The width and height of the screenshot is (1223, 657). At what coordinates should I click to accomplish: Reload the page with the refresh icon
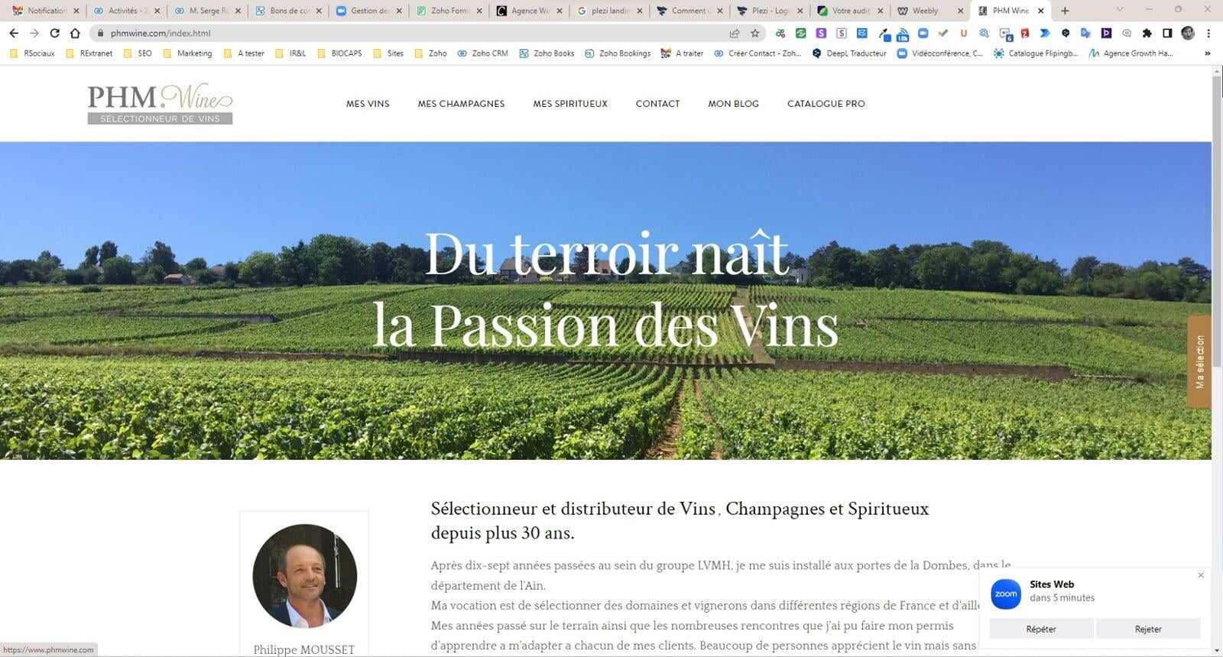click(x=54, y=33)
